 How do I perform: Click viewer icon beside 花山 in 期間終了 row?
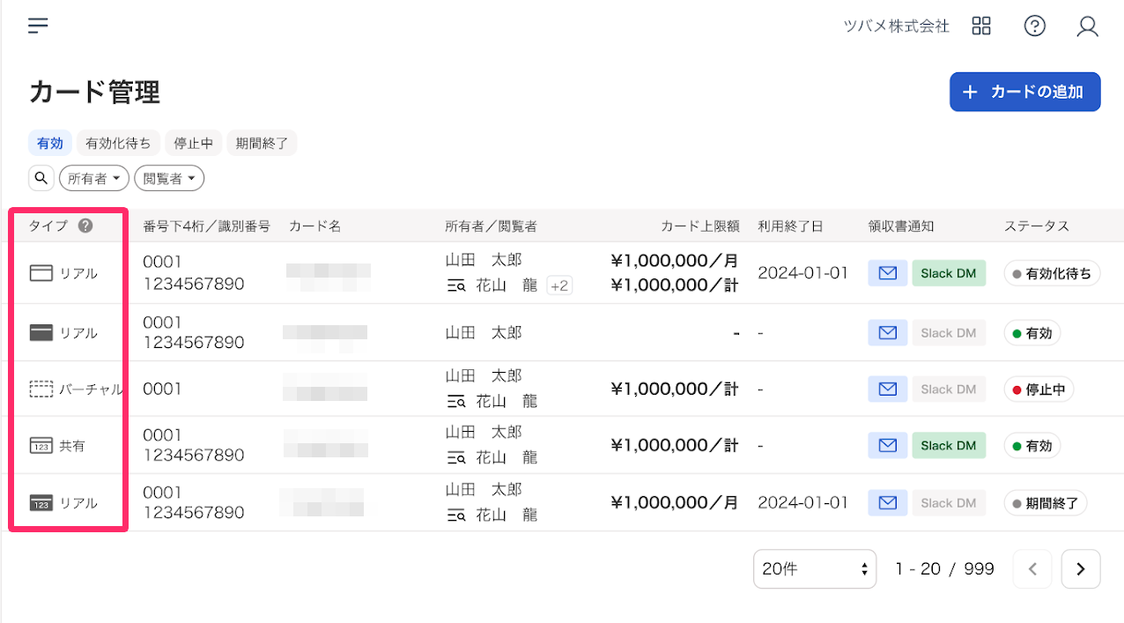[455, 515]
